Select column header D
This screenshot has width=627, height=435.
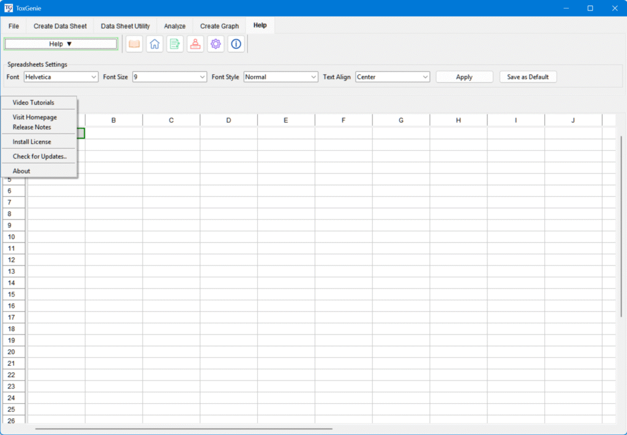(229, 120)
